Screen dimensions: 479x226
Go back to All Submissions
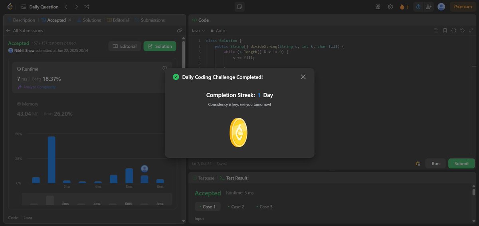click(25, 31)
